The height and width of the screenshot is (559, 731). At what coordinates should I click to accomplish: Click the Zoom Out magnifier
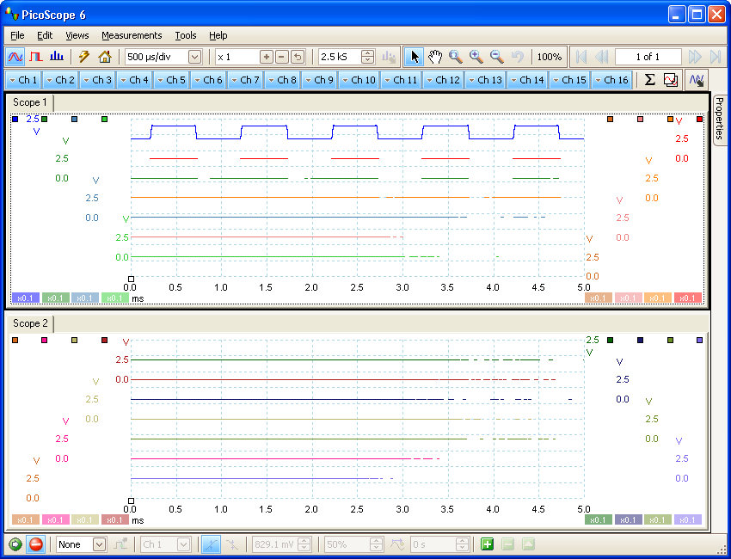click(x=496, y=57)
